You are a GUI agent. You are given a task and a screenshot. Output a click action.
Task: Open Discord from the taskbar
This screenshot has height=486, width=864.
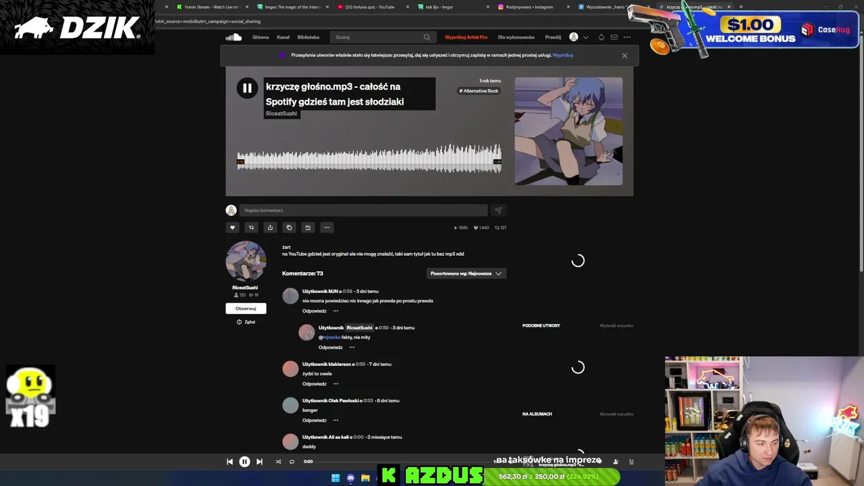point(350,478)
